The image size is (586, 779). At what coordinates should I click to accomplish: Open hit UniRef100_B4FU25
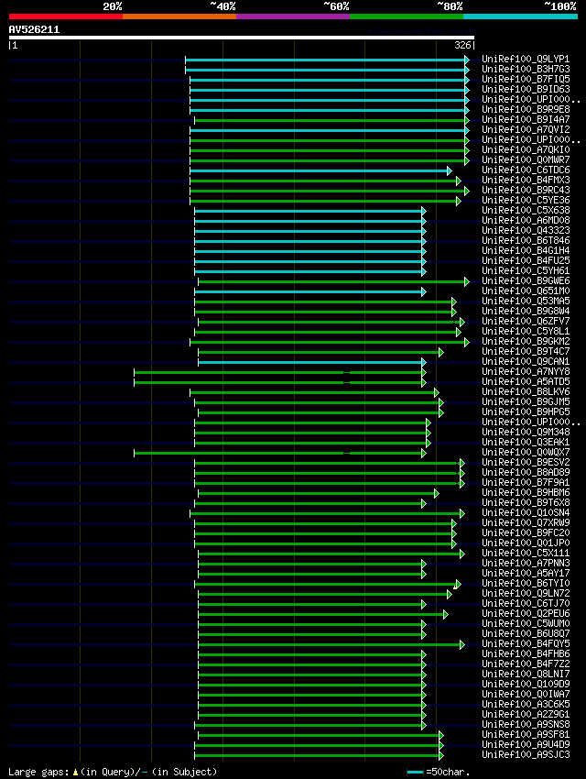526,260
